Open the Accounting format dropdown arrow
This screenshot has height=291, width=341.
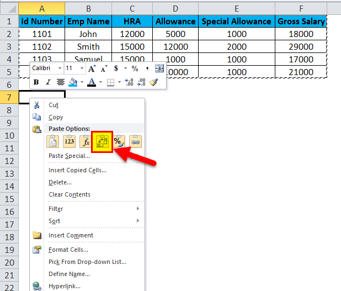coord(125,68)
